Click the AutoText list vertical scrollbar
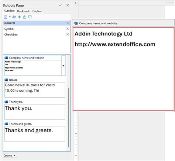The height and width of the screenshot is (161, 175). click(x=68, y=118)
